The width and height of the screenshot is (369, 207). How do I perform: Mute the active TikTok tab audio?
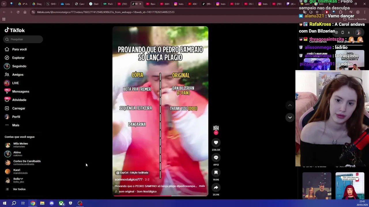(x=136, y=4)
